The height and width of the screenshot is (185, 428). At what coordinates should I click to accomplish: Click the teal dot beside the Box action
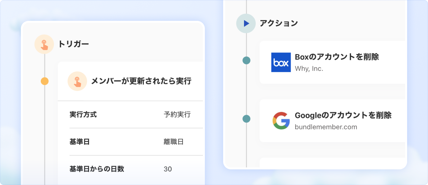(246, 60)
